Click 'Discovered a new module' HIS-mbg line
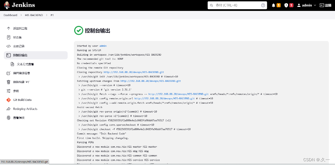Viewport: 335px width, 165px height. [x=113, y=151]
